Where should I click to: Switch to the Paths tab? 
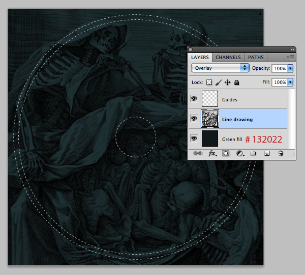pos(256,58)
